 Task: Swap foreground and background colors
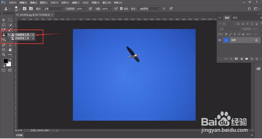10,59
